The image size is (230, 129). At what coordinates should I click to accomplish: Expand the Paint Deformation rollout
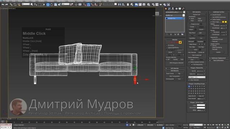pyautogui.click(x=218, y=61)
